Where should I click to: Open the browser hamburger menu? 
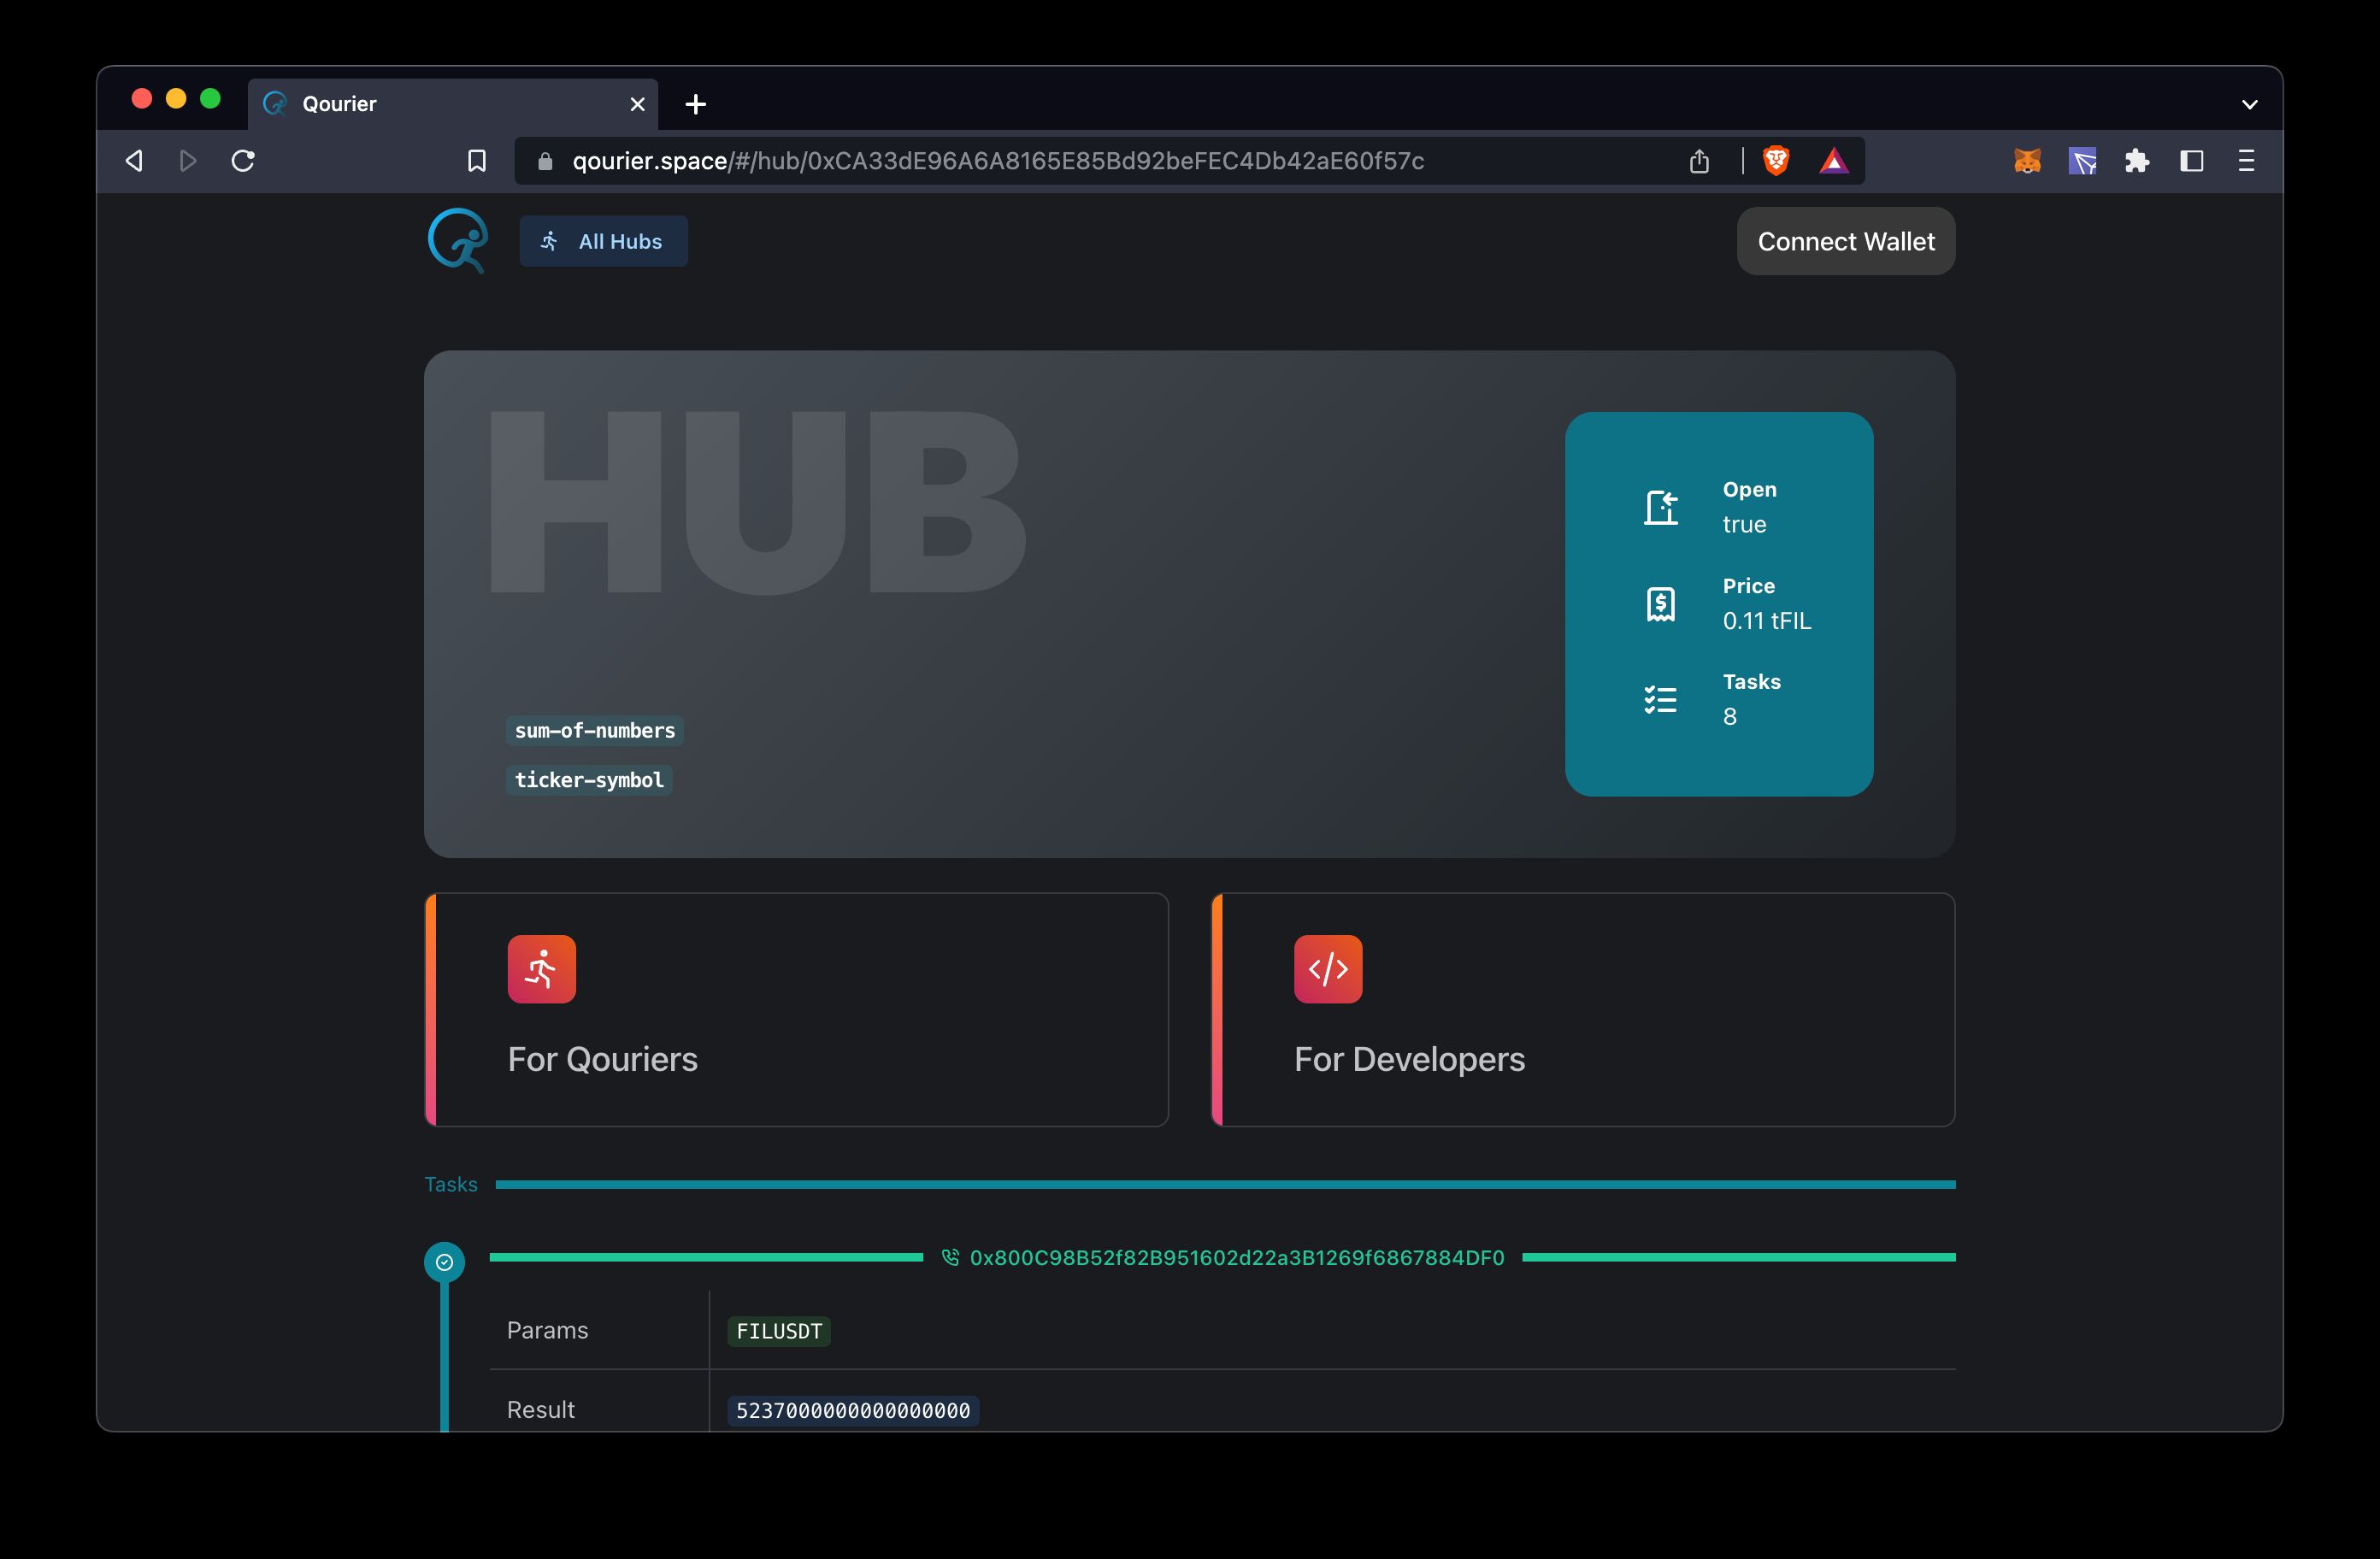pyautogui.click(x=2246, y=161)
